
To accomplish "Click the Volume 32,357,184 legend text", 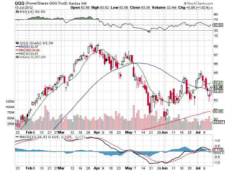I will [x=32, y=57].
